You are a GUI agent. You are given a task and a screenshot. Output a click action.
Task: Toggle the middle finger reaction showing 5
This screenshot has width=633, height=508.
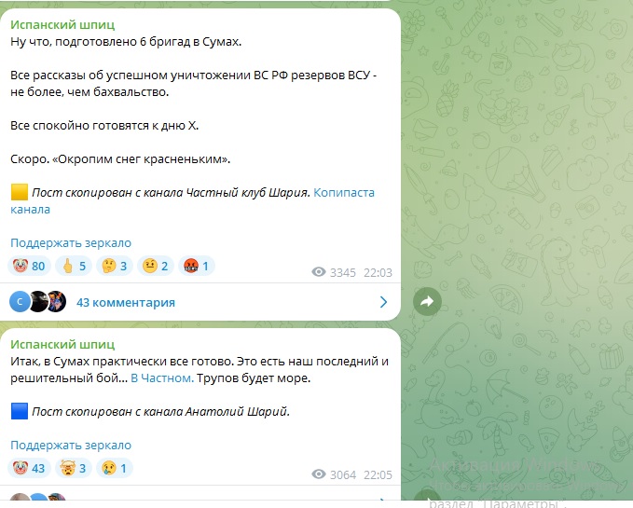74,266
